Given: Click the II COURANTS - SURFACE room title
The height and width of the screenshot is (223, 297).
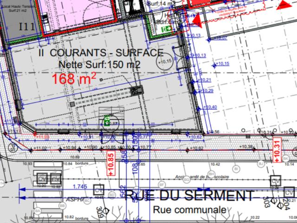Looking at the screenshot, I should [x=101, y=53].
